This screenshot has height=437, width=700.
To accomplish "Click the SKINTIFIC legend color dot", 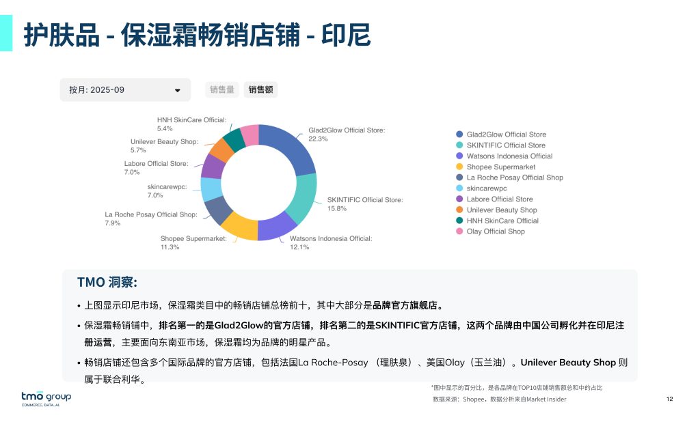I will (459, 145).
